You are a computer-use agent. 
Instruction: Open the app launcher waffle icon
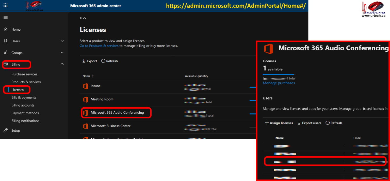tap(5, 6)
